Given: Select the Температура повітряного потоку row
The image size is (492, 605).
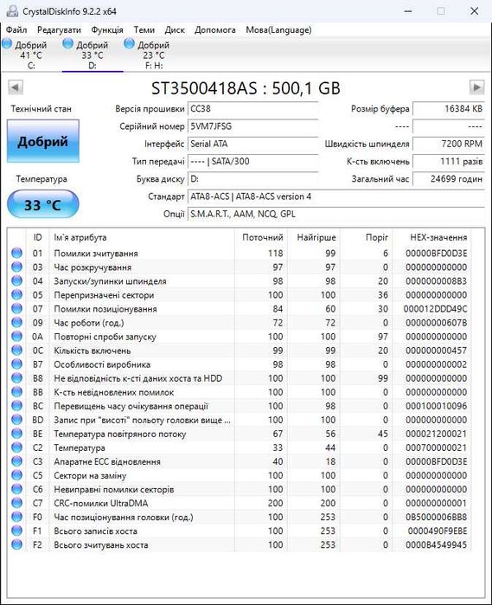Looking at the screenshot, I should click(239, 434).
